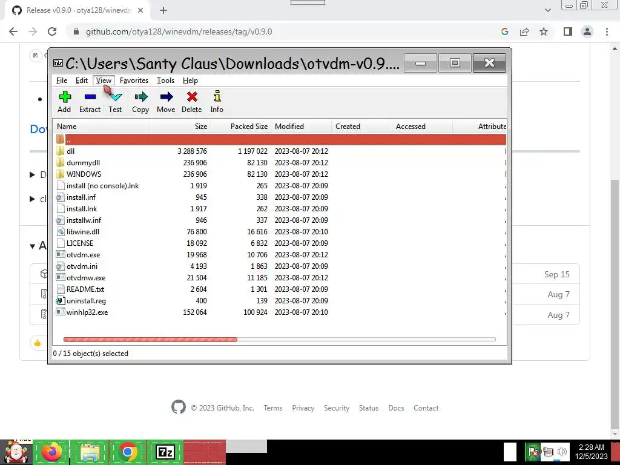This screenshot has width=620, height=465.
Task: Open the Terms link in GitHub footer
Action: click(273, 407)
